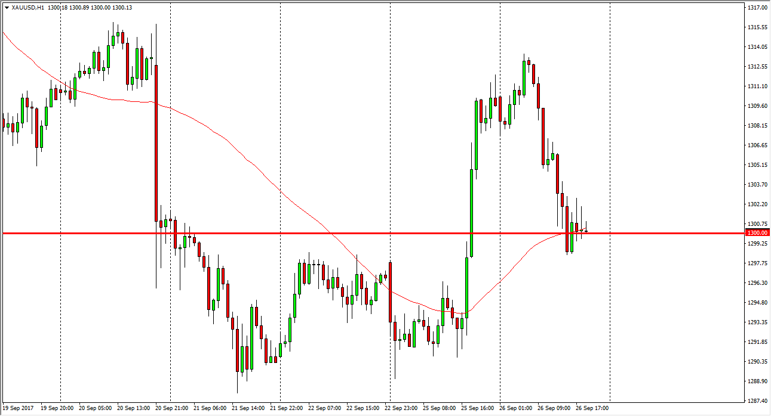This screenshot has width=771, height=416.
Task: Click the 1302.20 price scale label
Action: [756, 204]
